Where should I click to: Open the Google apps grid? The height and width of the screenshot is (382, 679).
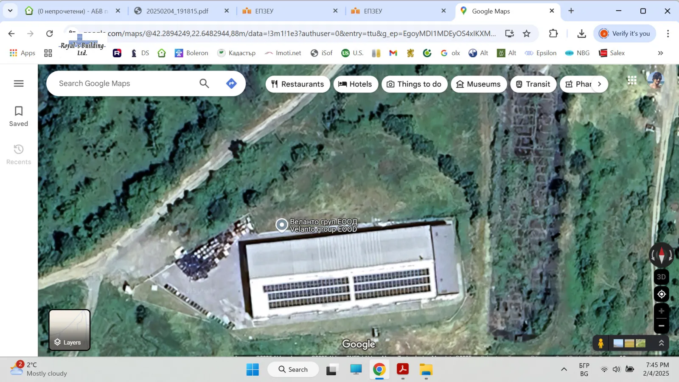632,80
